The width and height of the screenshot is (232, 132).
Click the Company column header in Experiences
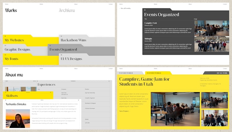[63, 89]
